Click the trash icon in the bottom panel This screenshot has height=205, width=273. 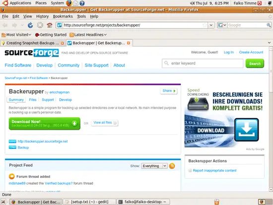tap(216, 202)
